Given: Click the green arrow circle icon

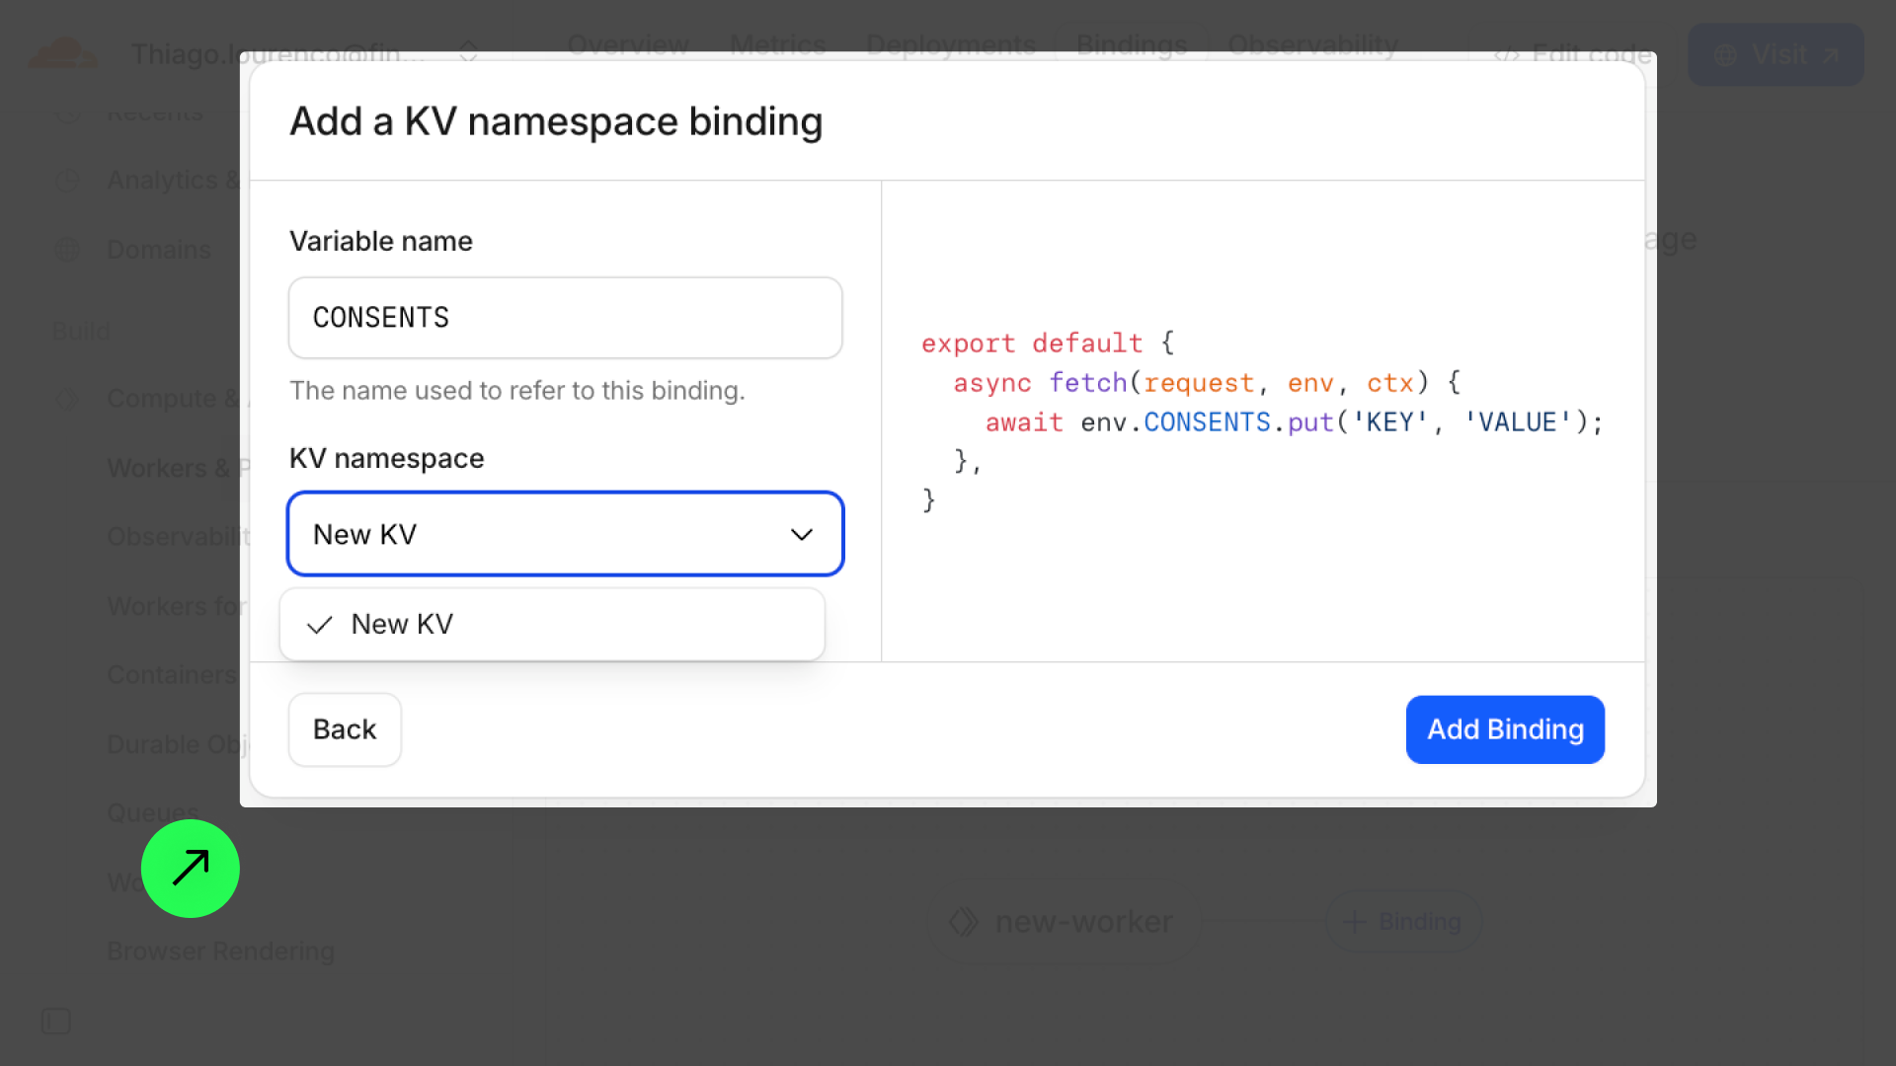Looking at the screenshot, I should click(191, 869).
